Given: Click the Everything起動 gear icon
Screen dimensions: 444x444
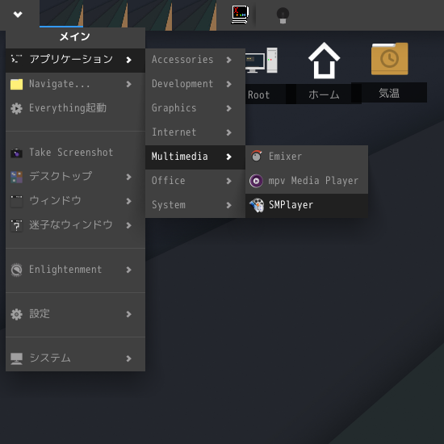Looking at the screenshot, I should coord(16,109).
